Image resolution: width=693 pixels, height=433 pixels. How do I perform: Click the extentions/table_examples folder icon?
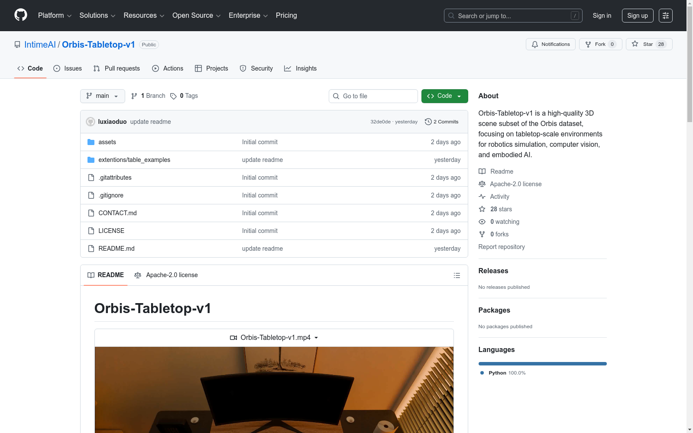click(91, 160)
